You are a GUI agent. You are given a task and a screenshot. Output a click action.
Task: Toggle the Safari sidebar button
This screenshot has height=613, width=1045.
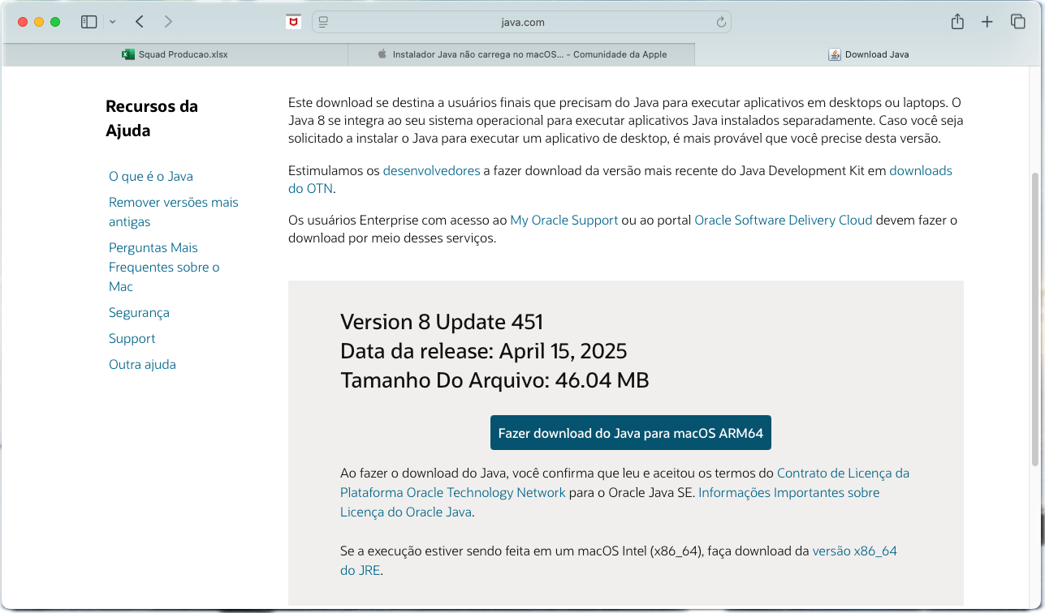pos(89,22)
